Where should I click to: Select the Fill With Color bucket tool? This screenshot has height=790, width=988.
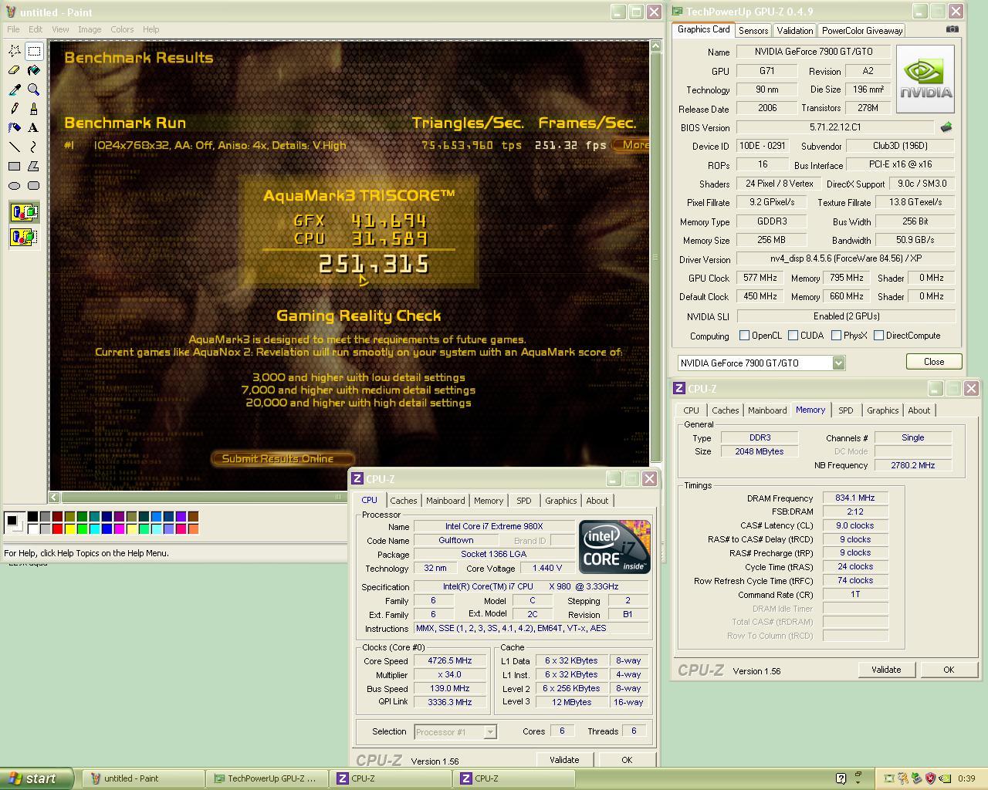(34, 70)
